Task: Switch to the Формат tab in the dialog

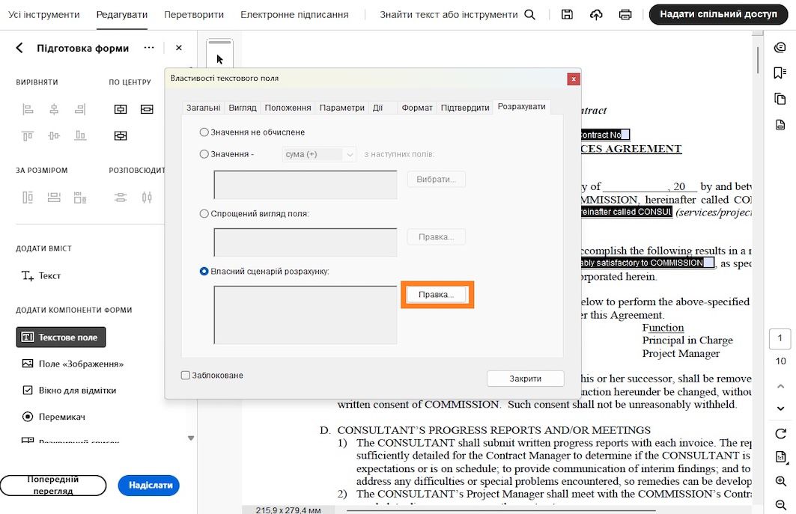Action: click(417, 107)
